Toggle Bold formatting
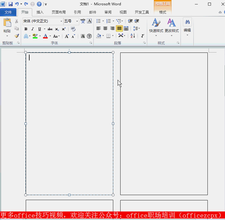This screenshot has height=220, width=225. point(26,29)
